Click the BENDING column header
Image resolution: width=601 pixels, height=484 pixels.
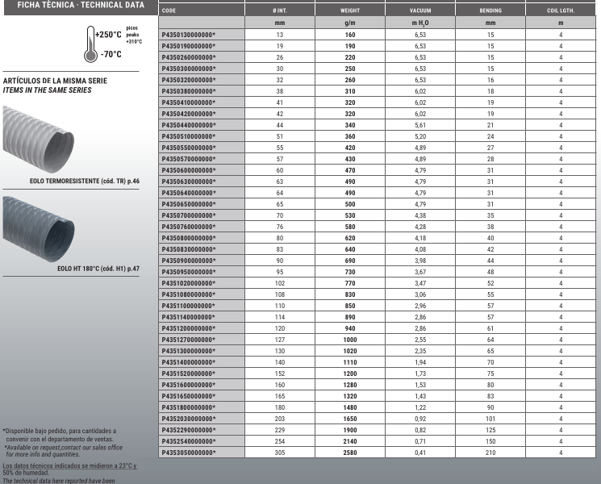click(490, 10)
